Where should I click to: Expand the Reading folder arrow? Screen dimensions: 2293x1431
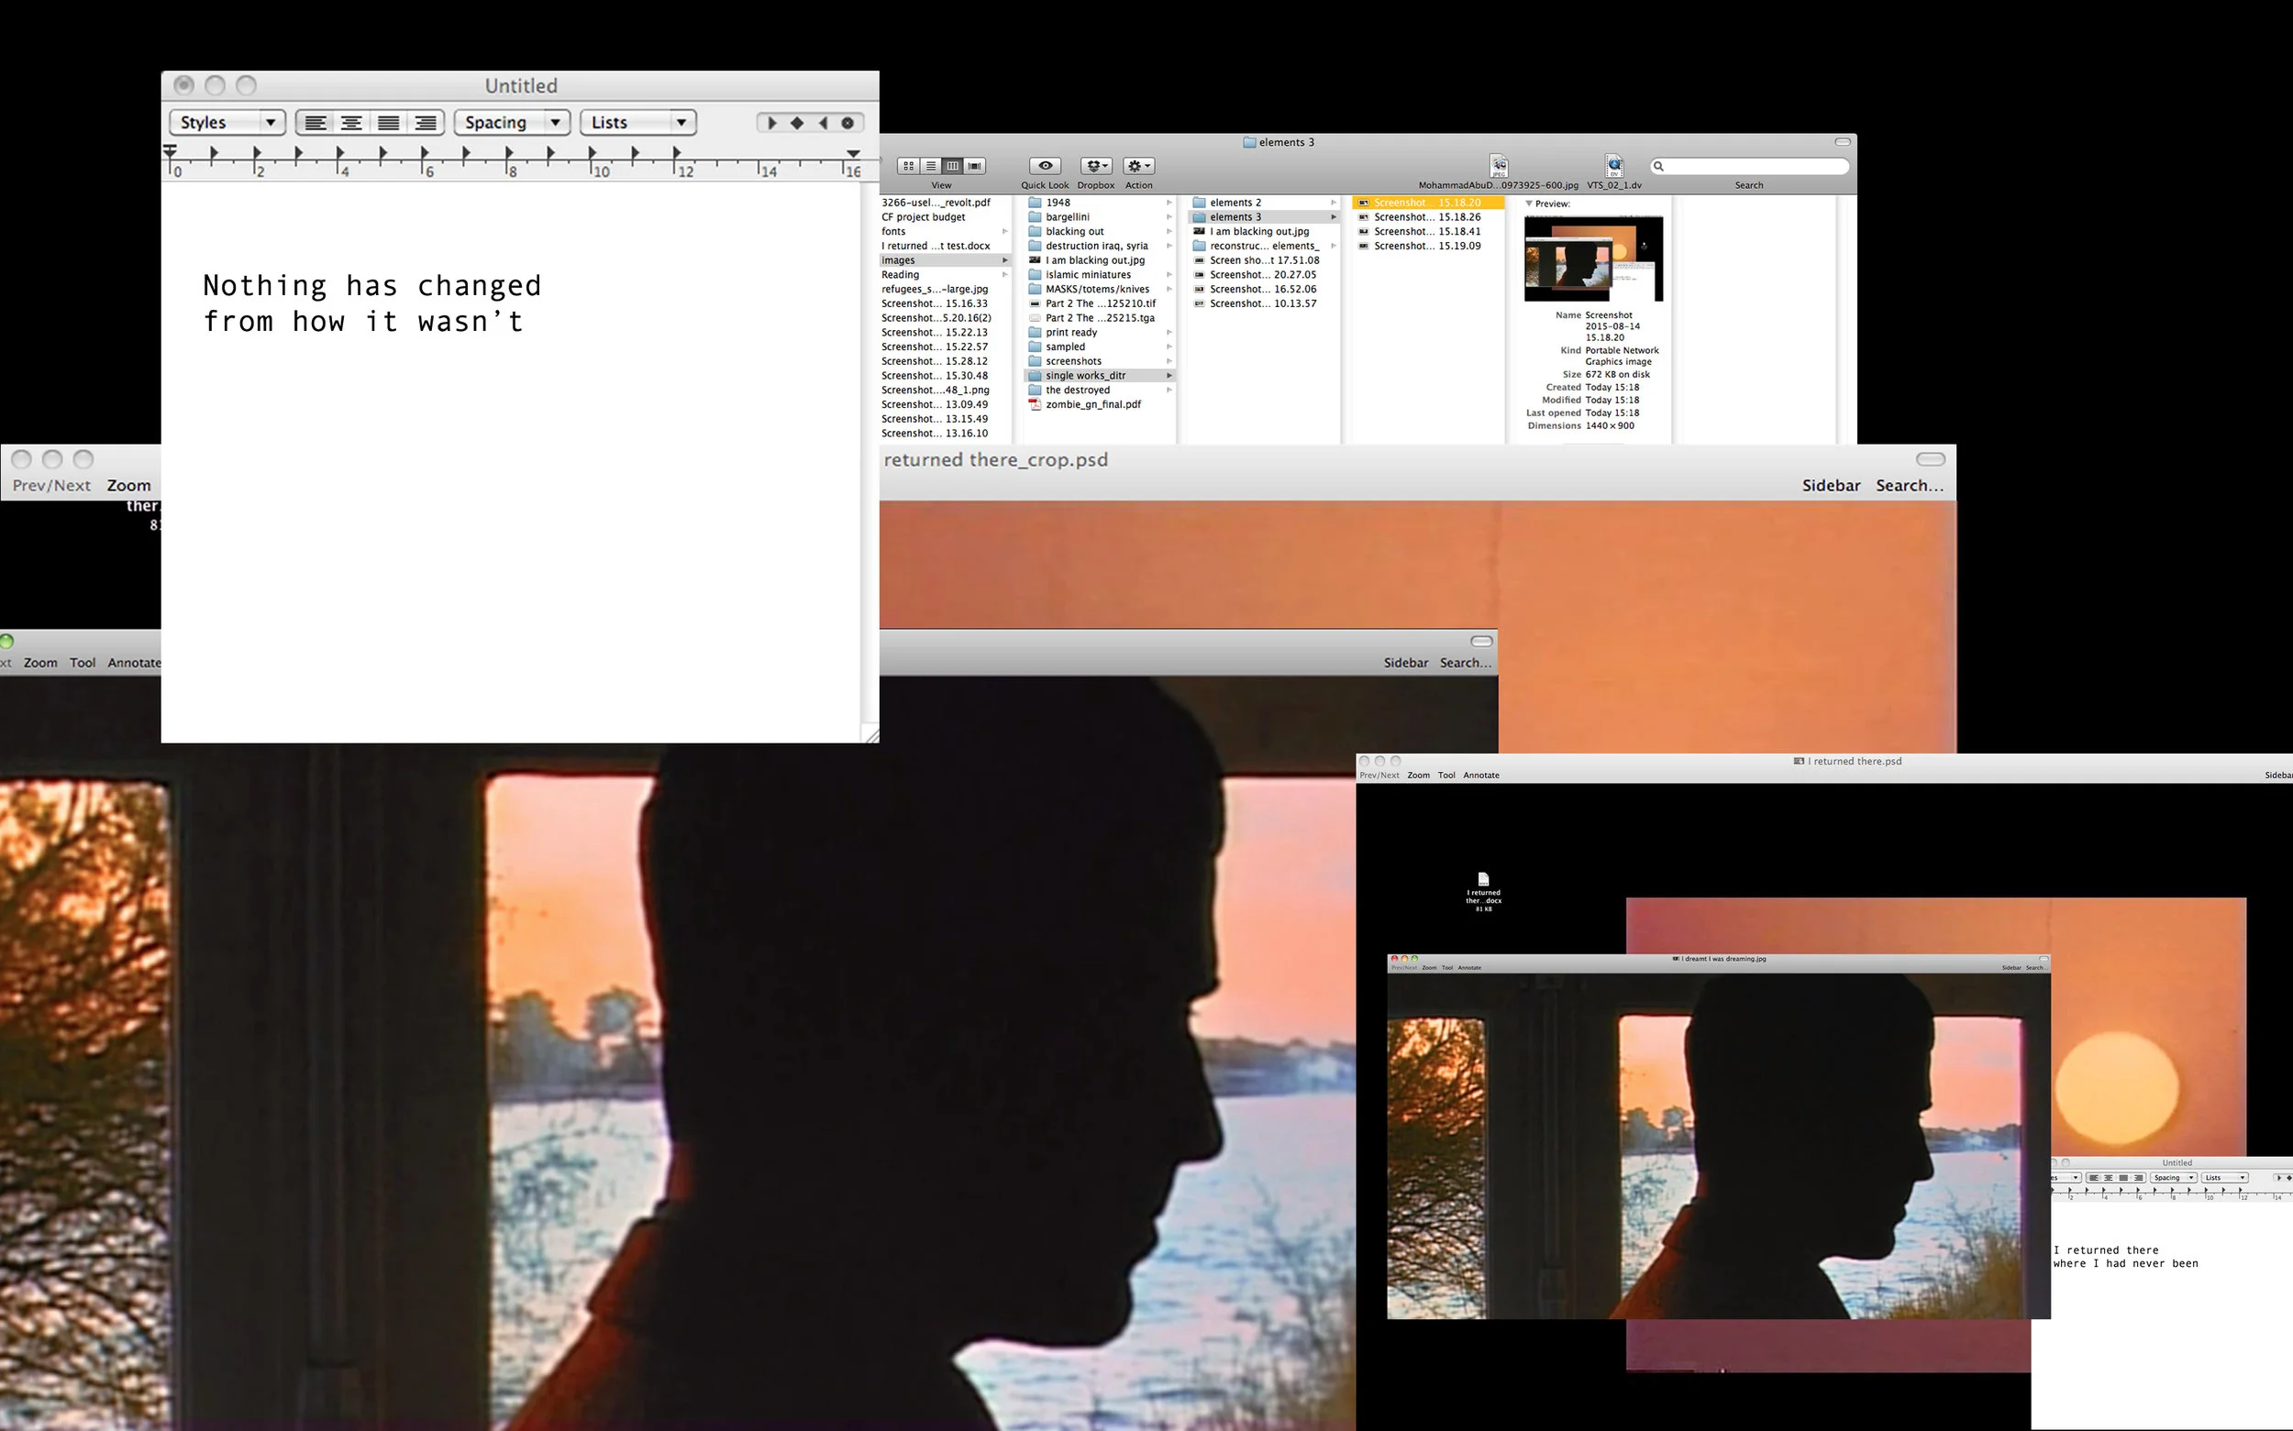click(1004, 274)
